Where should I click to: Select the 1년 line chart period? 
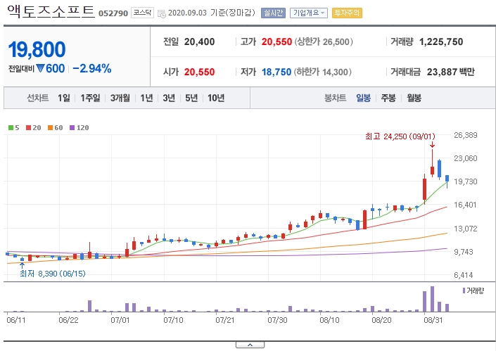pyautogui.click(x=147, y=98)
